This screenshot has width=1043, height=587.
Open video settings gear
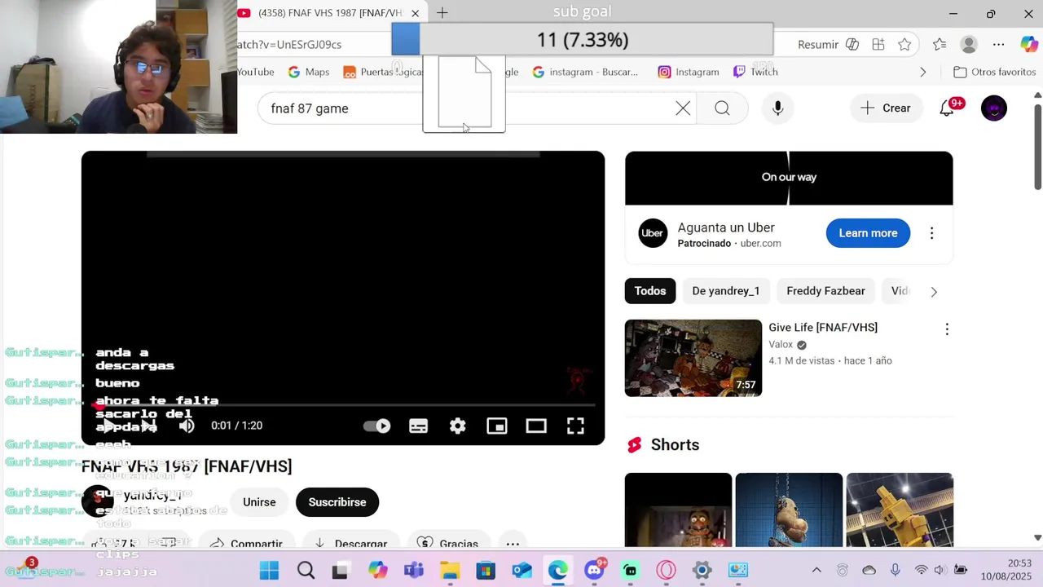click(457, 426)
